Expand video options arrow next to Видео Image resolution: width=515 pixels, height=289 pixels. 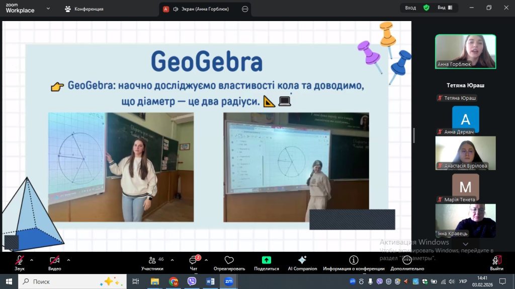[x=68, y=260]
